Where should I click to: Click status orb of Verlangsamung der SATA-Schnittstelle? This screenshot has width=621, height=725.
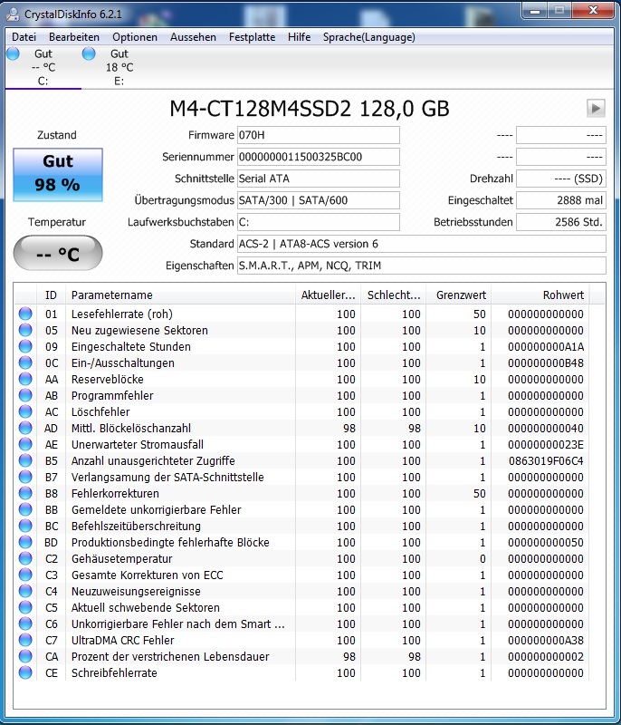click(x=25, y=477)
